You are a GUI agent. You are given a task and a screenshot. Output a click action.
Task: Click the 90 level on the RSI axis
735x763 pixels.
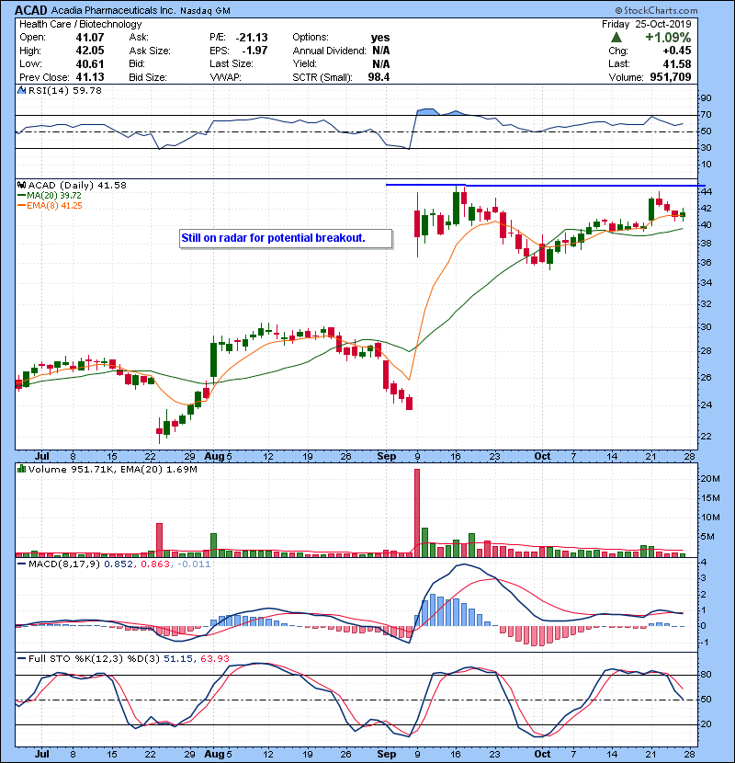pyautogui.click(x=706, y=98)
